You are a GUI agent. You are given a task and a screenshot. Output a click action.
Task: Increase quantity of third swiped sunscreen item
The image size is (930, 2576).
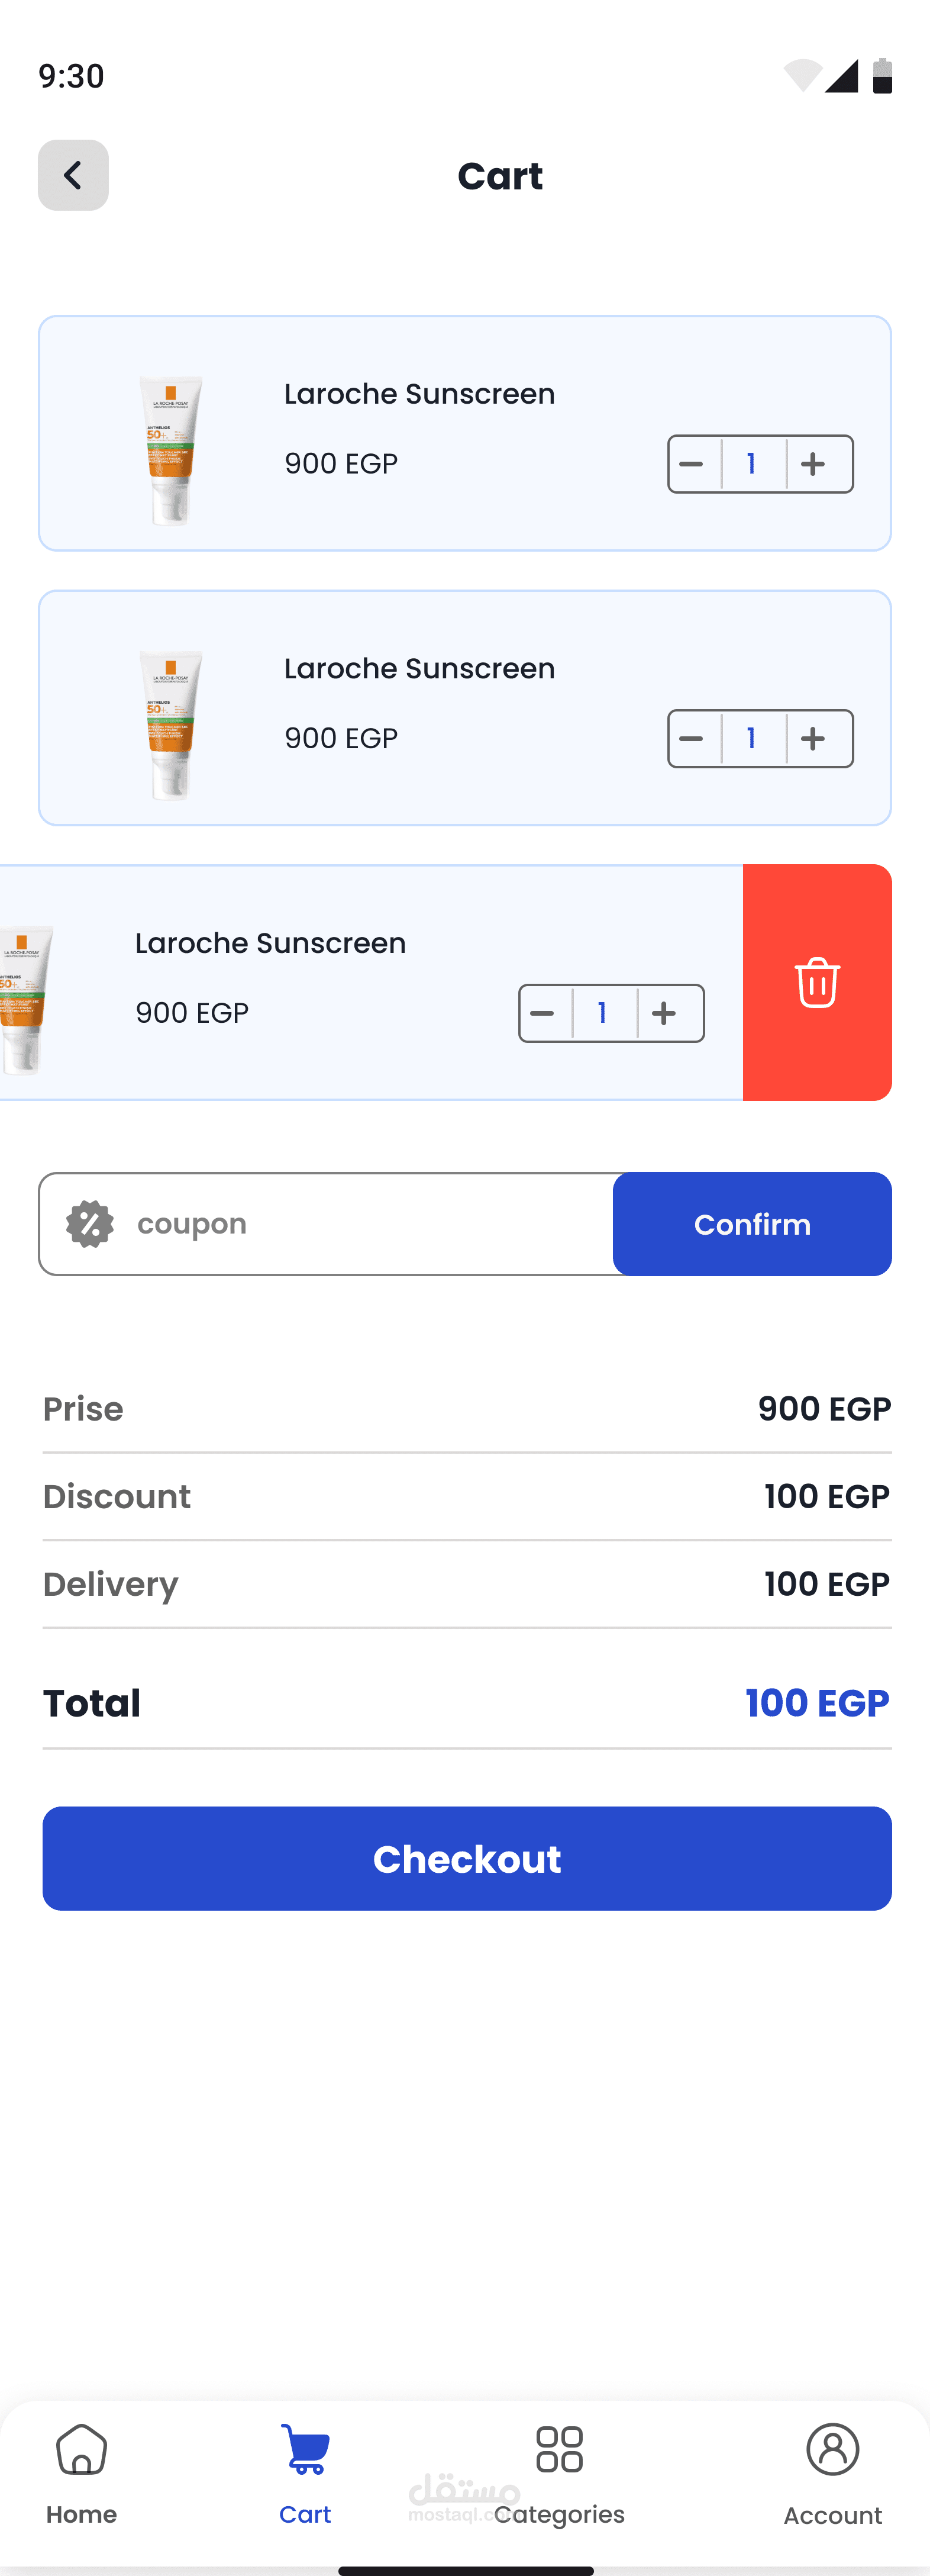pyautogui.click(x=665, y=1013)
